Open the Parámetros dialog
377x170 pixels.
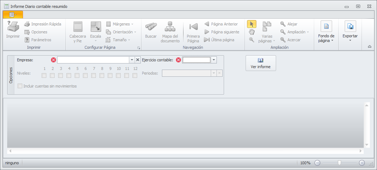[x=38, y=40]
